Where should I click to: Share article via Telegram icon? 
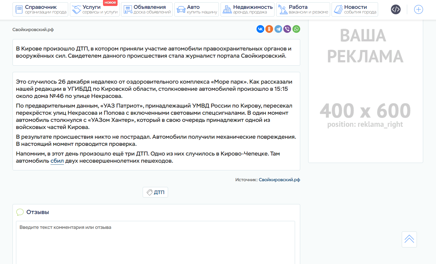[x=278, y=29]
